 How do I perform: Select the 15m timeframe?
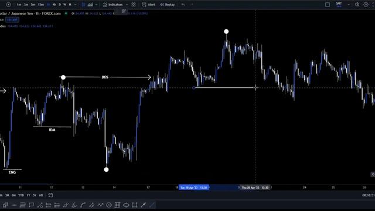(x=41, y=5)
